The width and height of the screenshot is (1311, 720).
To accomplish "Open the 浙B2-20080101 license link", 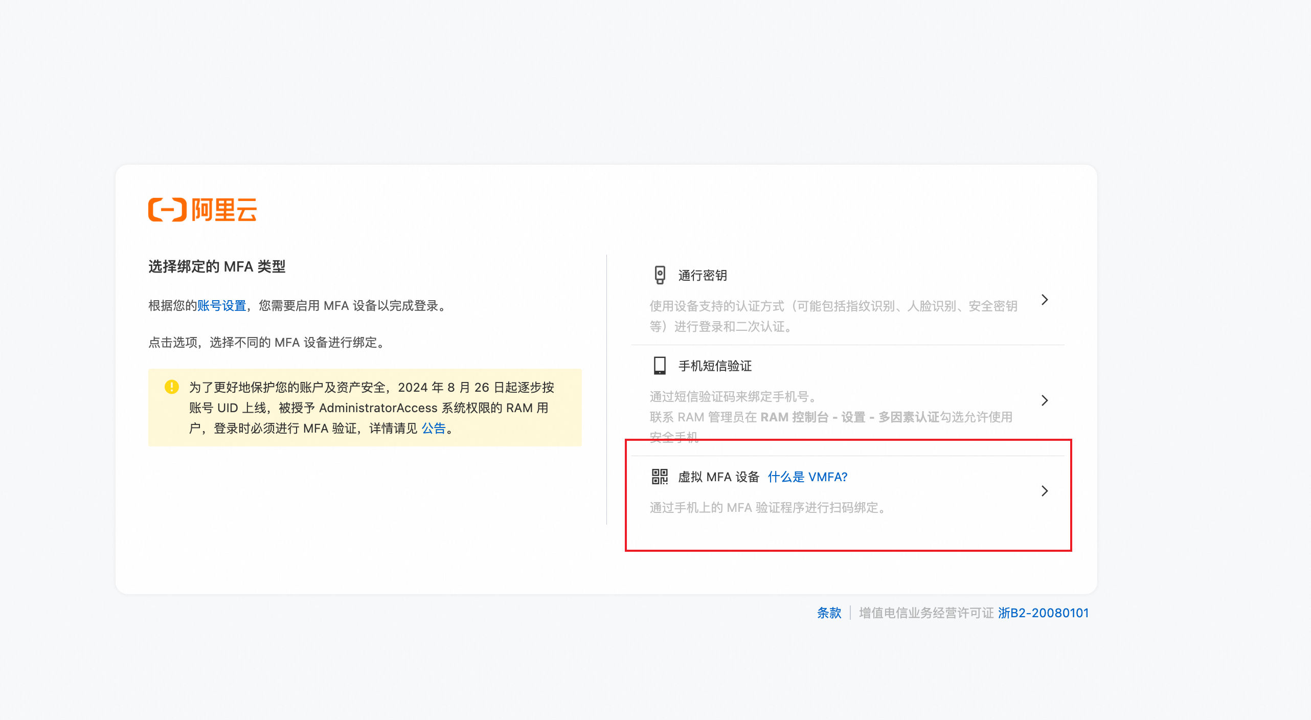I will (x=1043, y=613).
